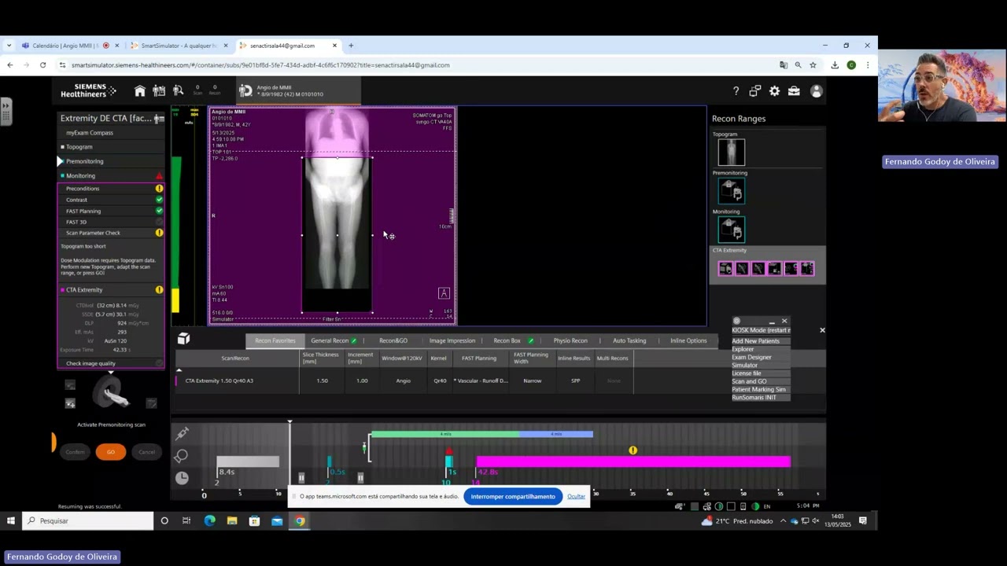Open Microsoft Edge from the taskbar
Screen dimensions: 1007x566
[x=209, y=520]
